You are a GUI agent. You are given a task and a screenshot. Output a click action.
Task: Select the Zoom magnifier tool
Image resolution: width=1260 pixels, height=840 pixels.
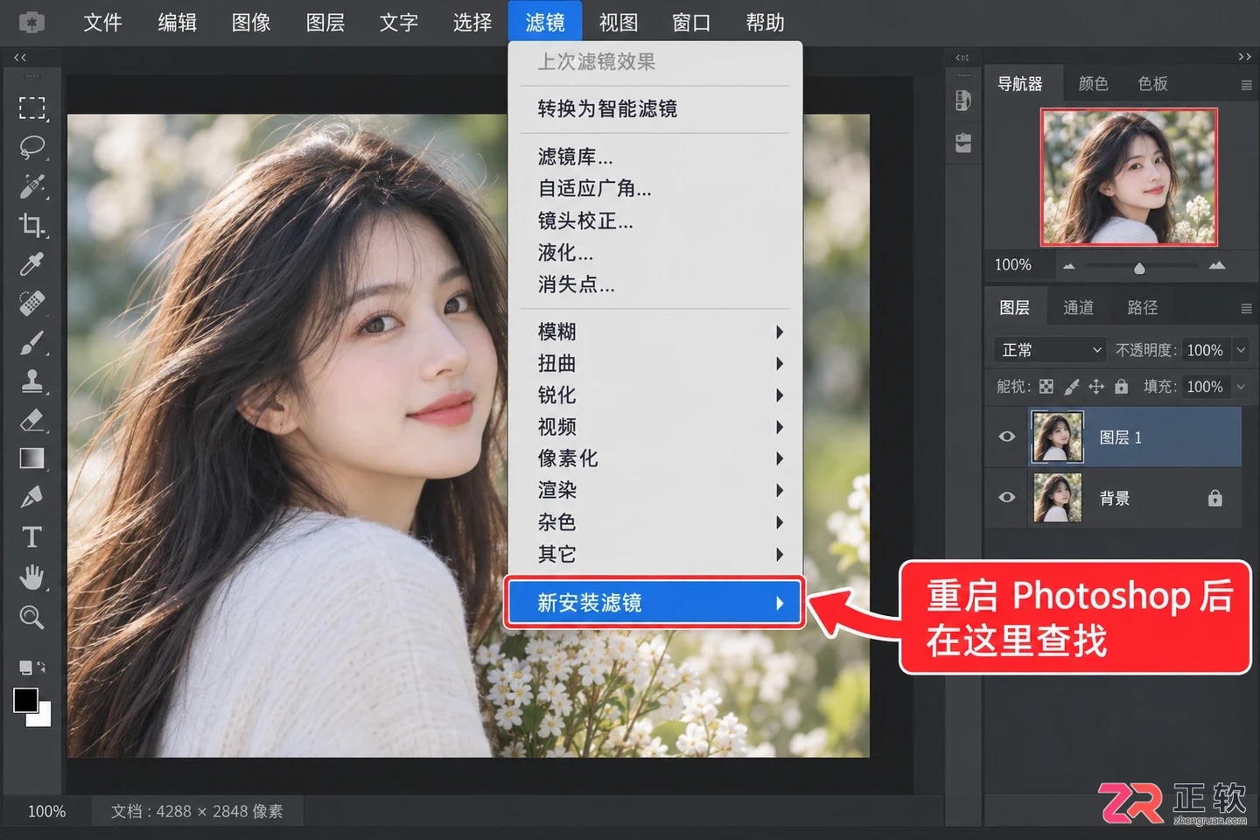click(32, 617)
